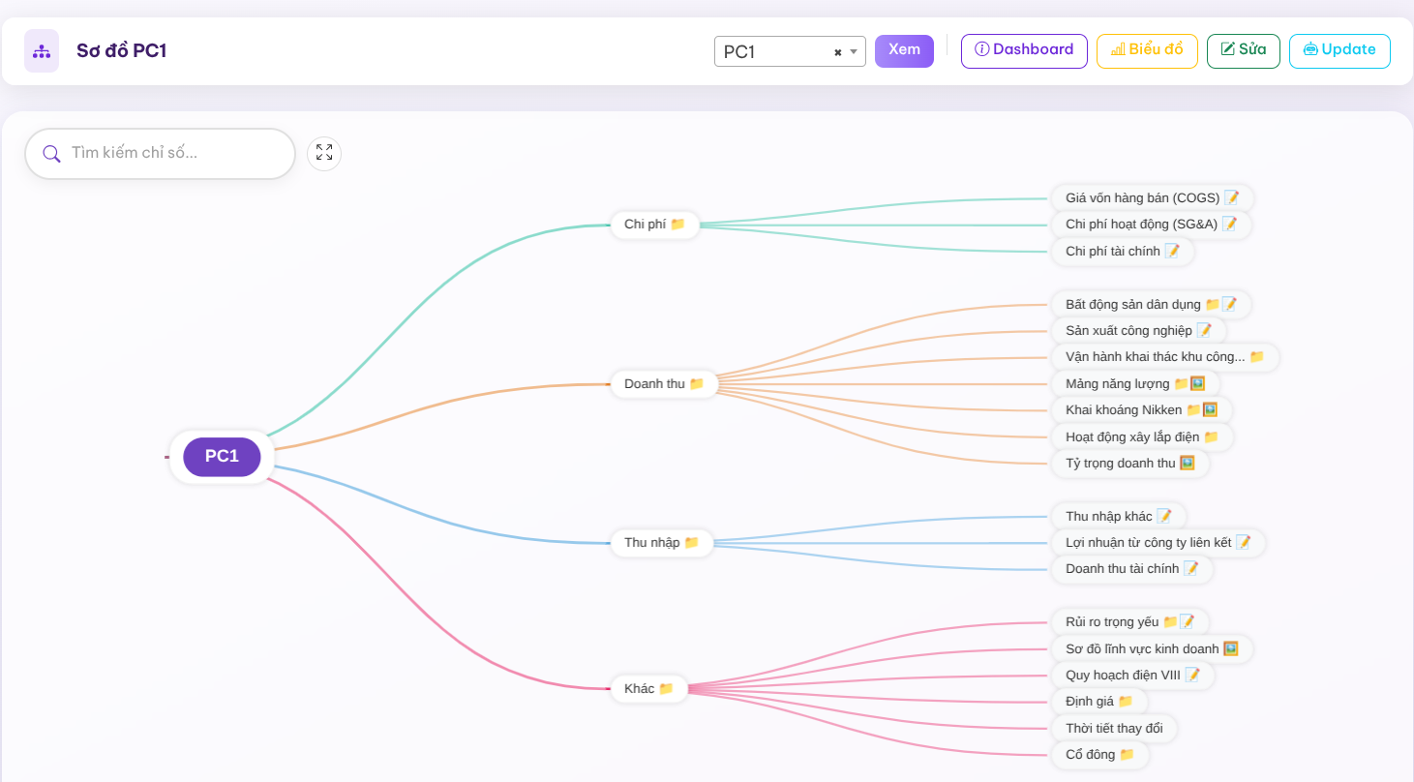The height and width of the screenshot is (782, 1414).
Task: Click the Update button
Action: pos(1339,50)
